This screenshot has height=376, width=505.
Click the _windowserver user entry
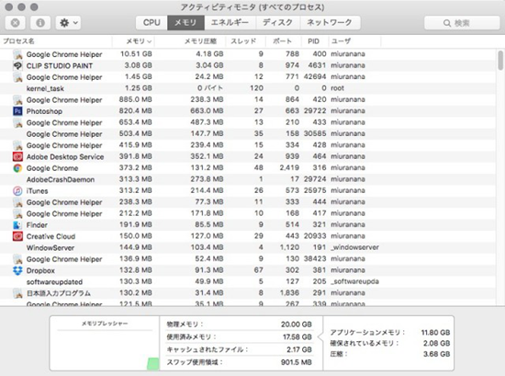(x=355, y=247)
